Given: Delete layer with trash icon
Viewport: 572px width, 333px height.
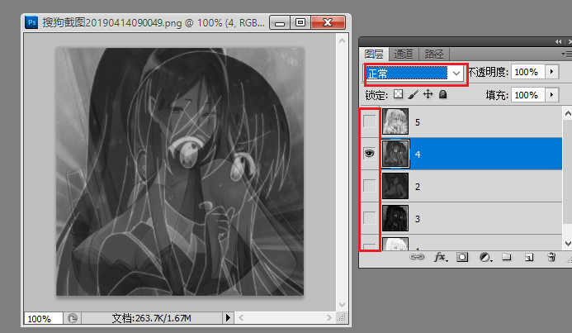Looking at the screenshot, I should [551, 257].
